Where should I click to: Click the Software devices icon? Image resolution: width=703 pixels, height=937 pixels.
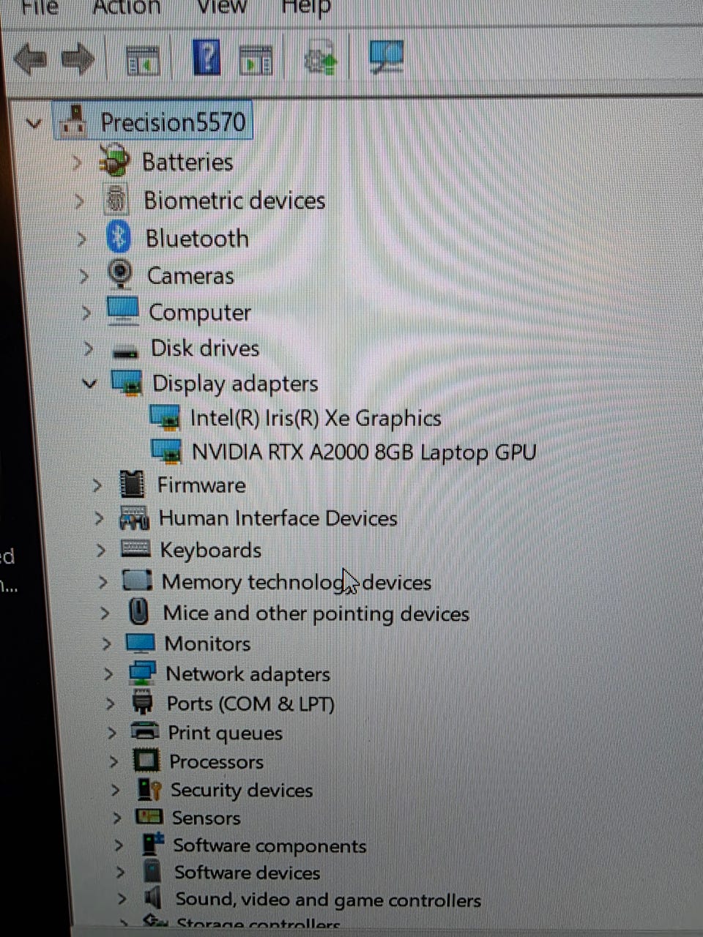click(152, 871)
